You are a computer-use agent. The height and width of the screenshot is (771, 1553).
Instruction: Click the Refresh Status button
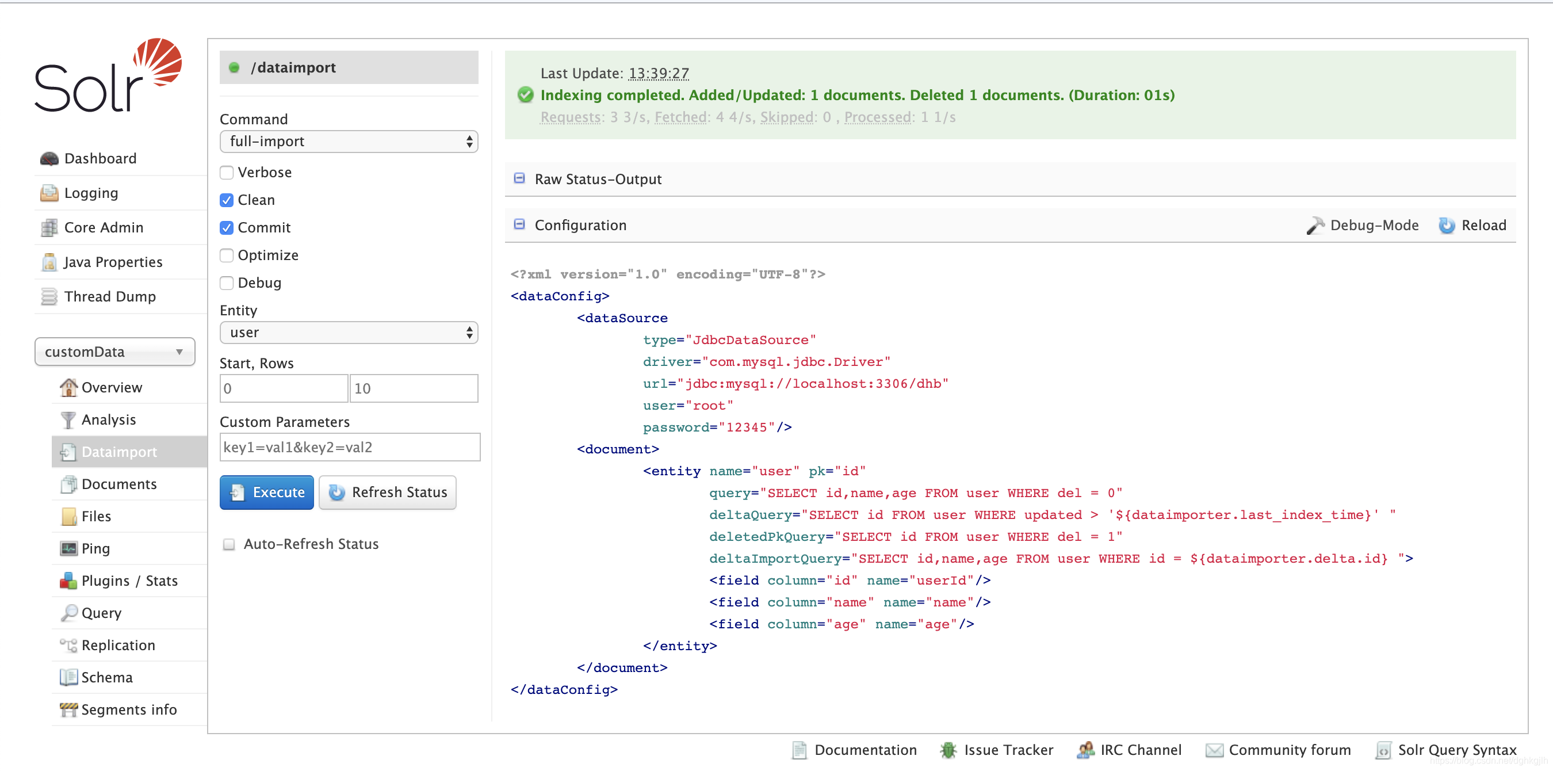coord(388,493)
